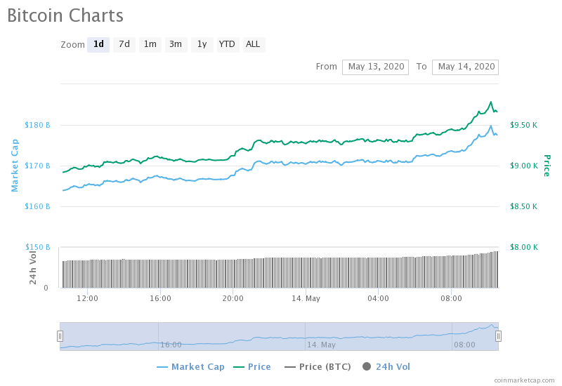Grab the right navigator range handle

(x=498, y=336)
